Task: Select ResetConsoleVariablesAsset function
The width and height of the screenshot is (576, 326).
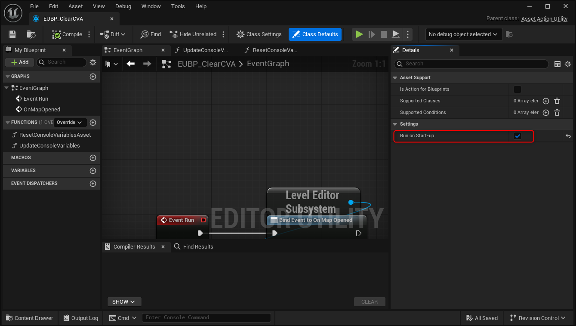Action: pyautogui.click(x=55, y=135)
